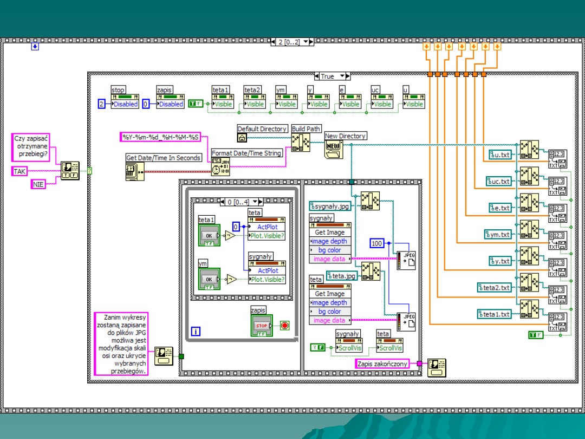Click the 'bg color' input of sygnały Get Image
This screenshot has width=585, height=439.
[x=330, y=250]
